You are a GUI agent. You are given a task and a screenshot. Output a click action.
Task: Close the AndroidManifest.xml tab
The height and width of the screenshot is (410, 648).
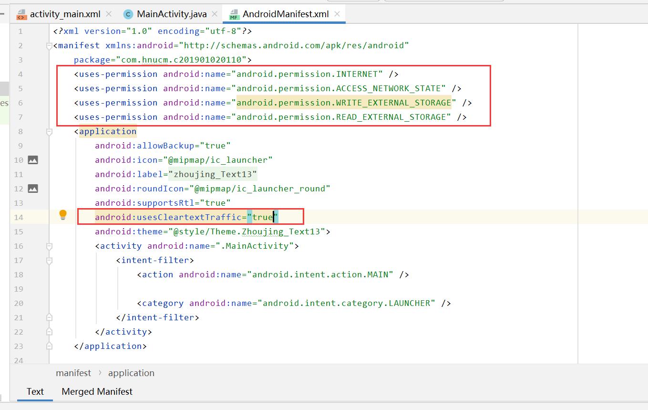coord(338,14)
